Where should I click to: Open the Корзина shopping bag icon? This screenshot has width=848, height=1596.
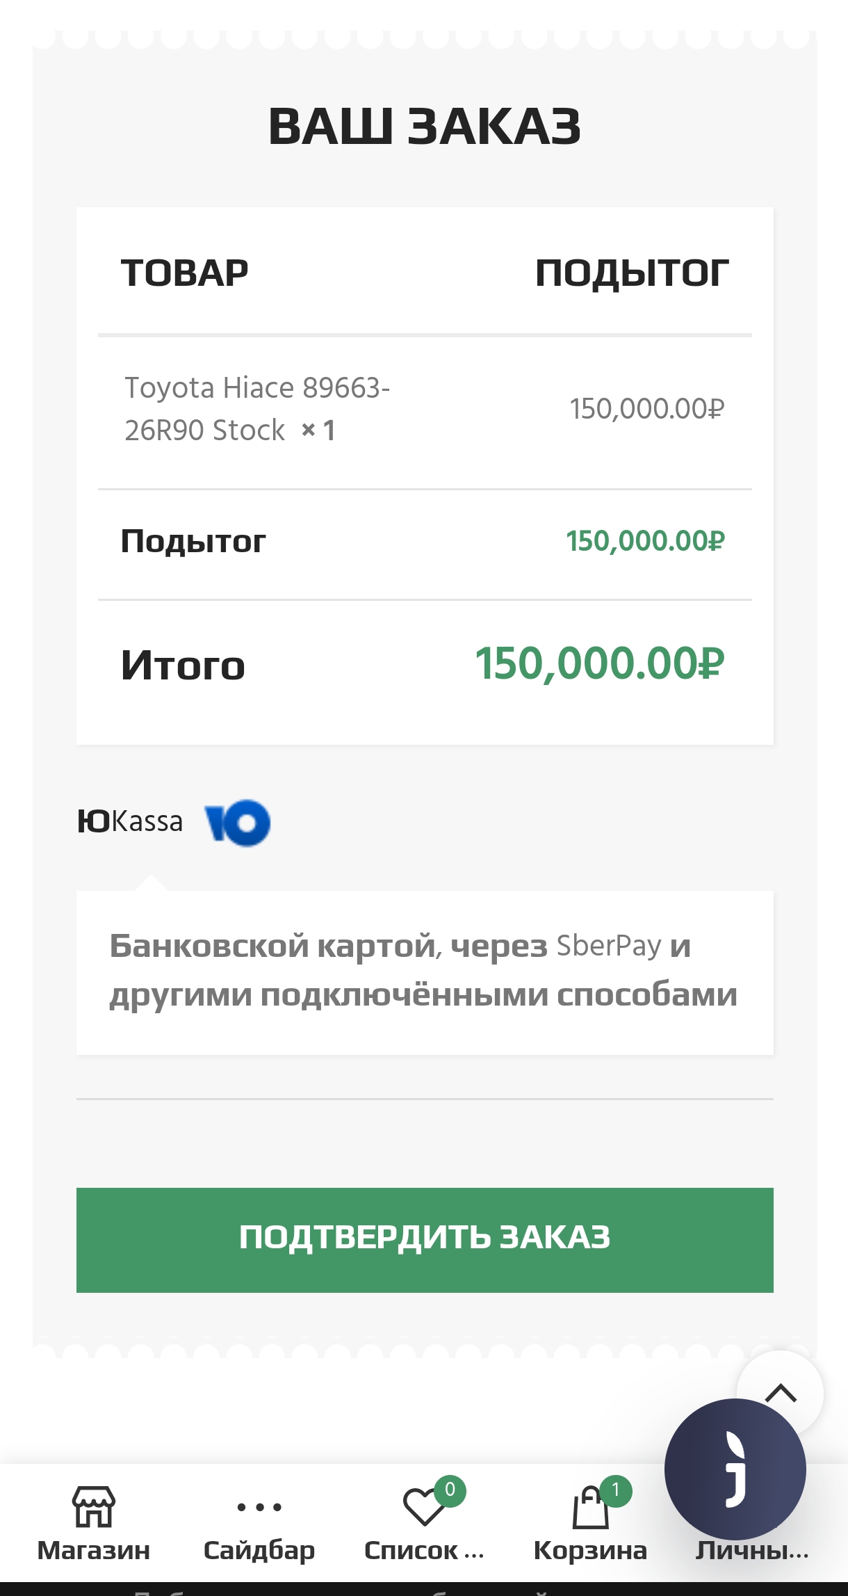(589, 1509)
